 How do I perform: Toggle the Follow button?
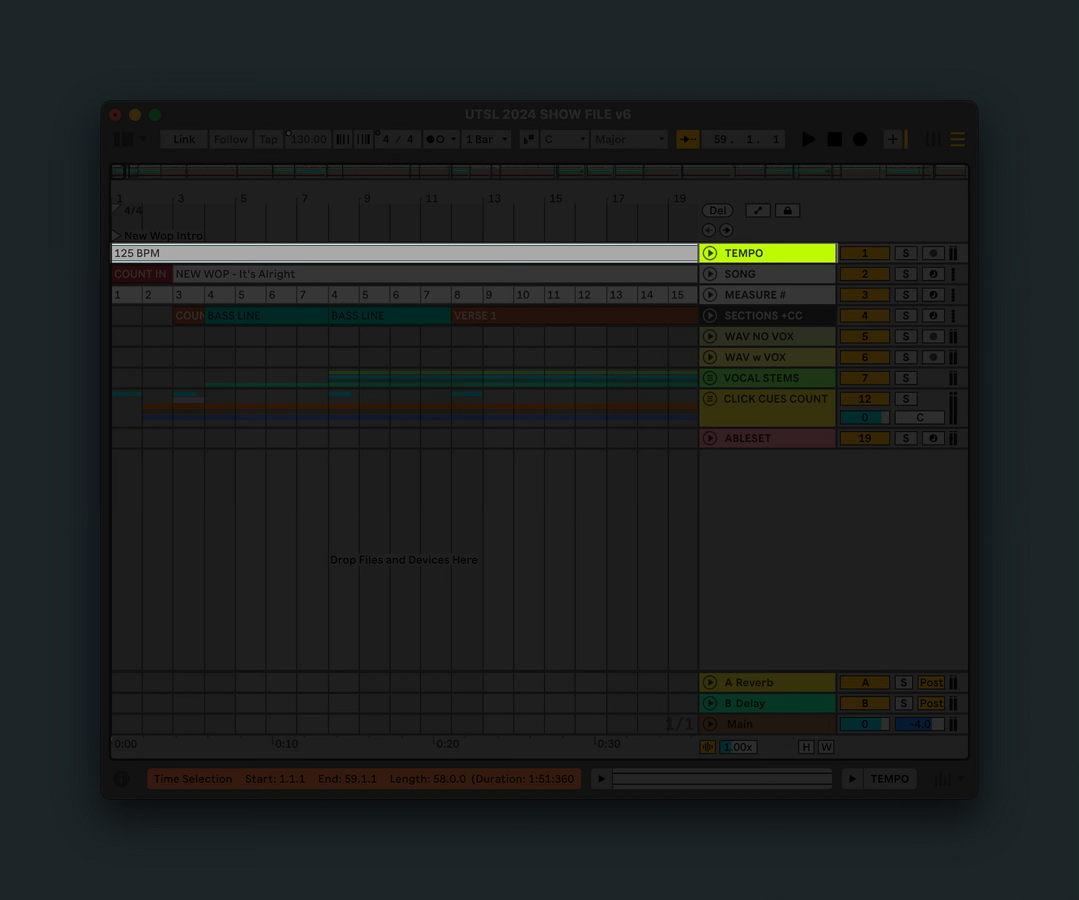click(x=230, y=139)
